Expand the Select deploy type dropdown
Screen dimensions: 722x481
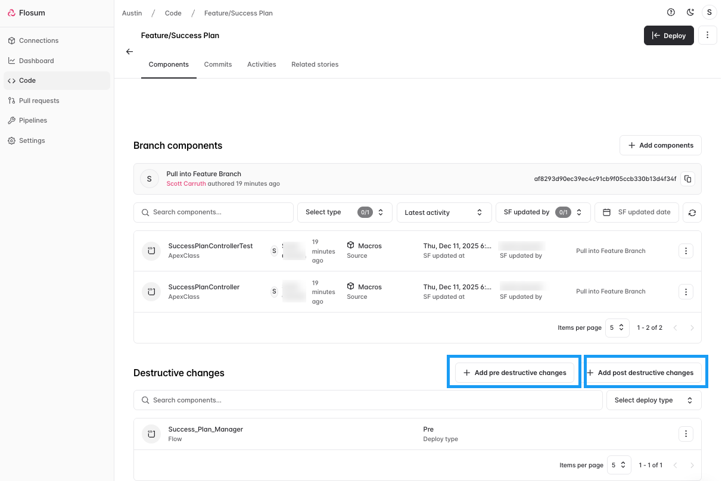653,400
